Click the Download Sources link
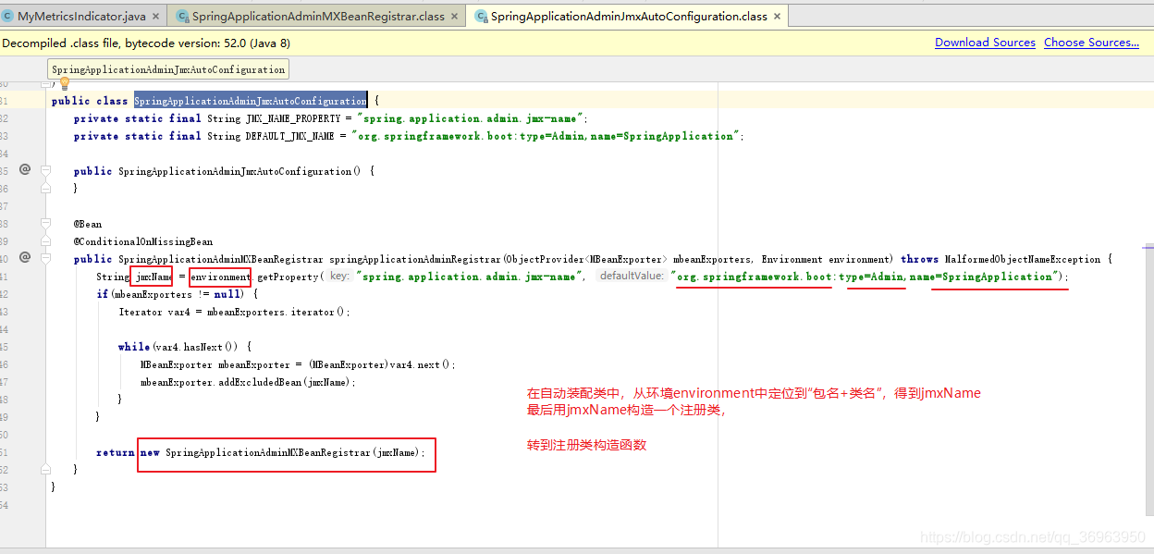Viewport: 1154px width, 554px height. tap(985, 43)
